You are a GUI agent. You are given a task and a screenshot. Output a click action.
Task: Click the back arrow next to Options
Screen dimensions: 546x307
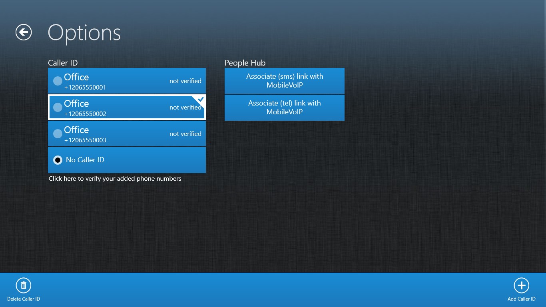23,32
